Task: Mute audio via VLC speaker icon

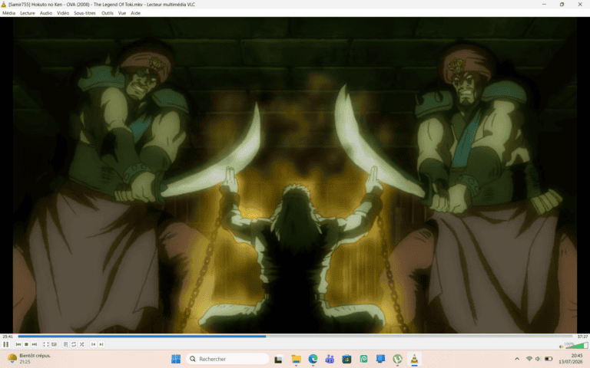Action: (x=561, y=347)
